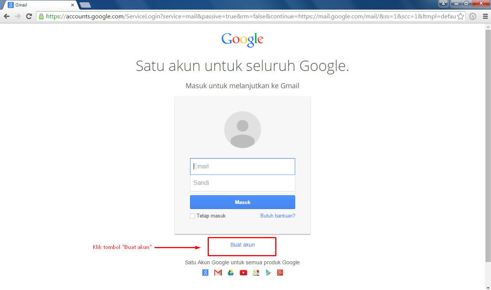Click the browser forward arrow
The height and width of the screenshot is (290, 491).
pos(18,16)
